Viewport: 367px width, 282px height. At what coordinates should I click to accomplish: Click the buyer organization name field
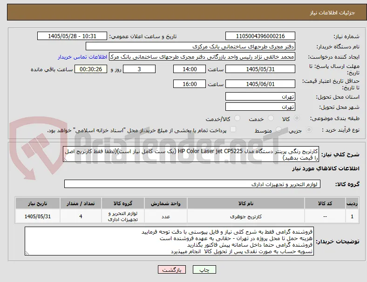pos(190,46)
